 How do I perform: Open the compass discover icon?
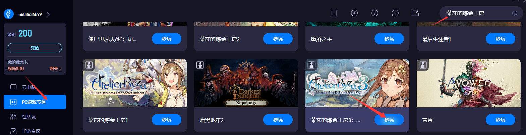click(x=354, y=13)
